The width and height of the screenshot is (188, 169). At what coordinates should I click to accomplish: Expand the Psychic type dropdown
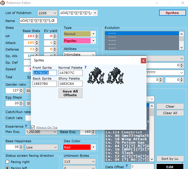[x=93, y=41]
